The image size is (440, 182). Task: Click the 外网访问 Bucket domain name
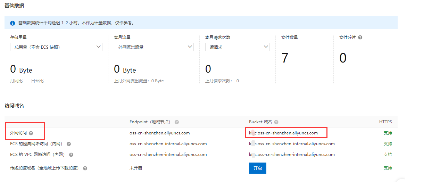283,133
